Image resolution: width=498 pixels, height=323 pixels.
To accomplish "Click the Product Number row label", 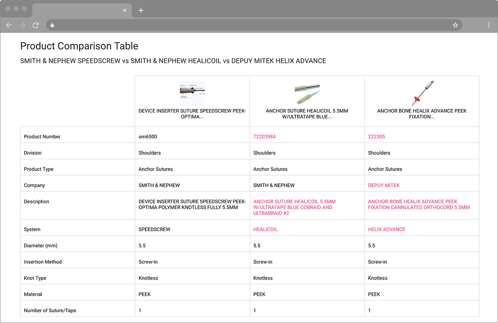I will pyautogui.click(x=42, y=137).
